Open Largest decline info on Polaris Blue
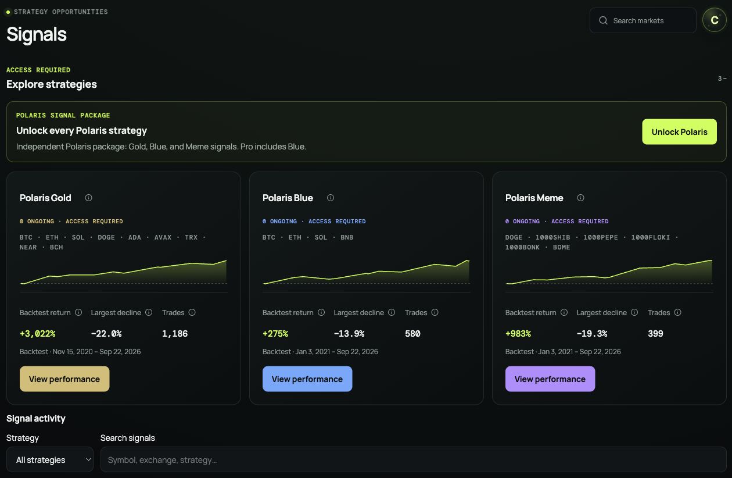 tap(392, 312)
